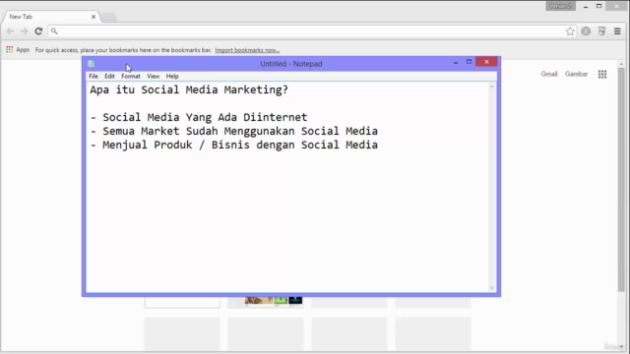630x354 pixels.
Task: Close the New Tab tab
Action: click(94, 17)
